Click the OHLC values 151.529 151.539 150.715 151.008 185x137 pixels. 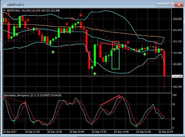41,11
